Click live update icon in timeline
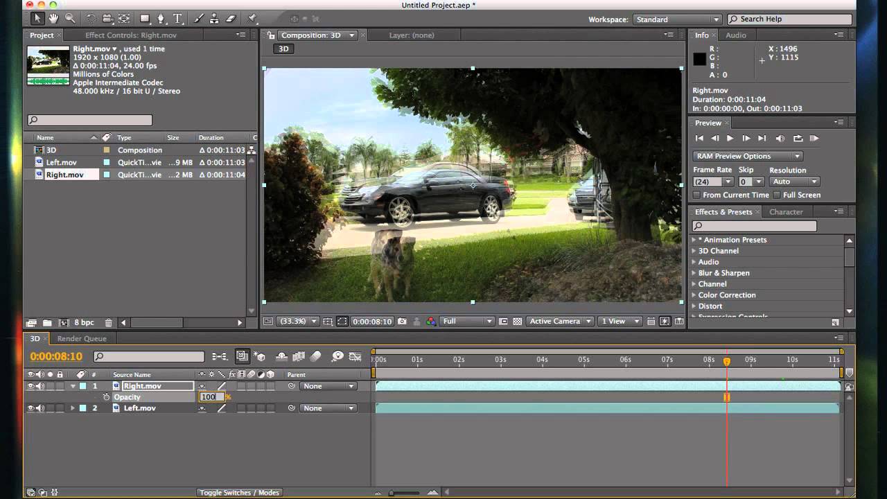This screenshot has width=887, height=499. (x=242, y=356)
